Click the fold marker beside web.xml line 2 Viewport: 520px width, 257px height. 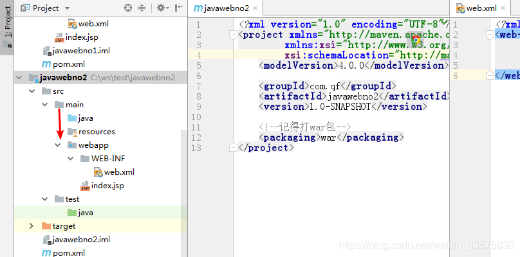[490, 35]
